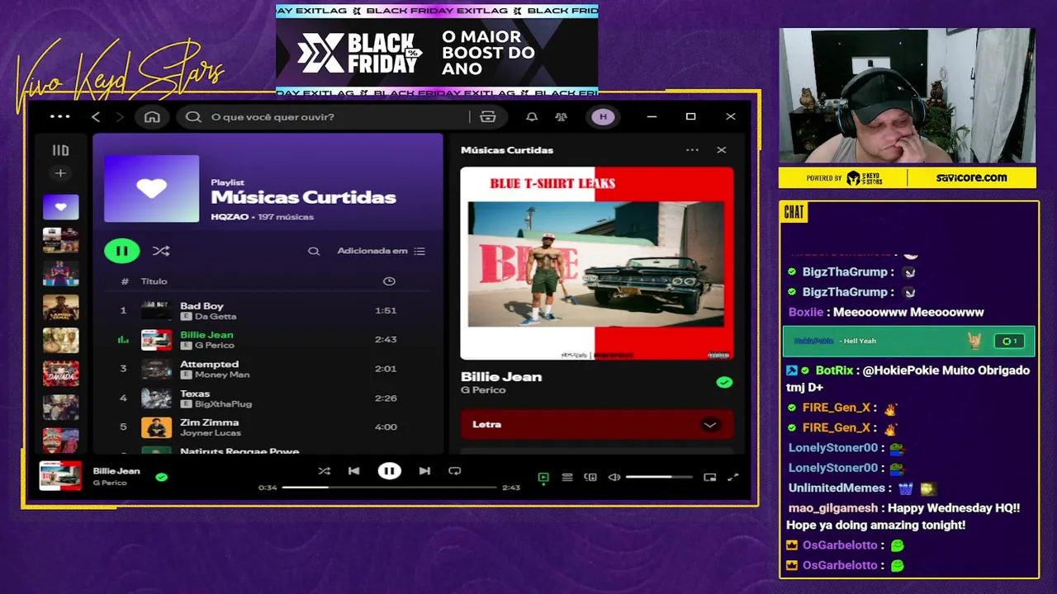Viewport: 1057px width, 594px height.
Task: Open artist 'BigXthaPlug' link
Action: pos(223,404)
